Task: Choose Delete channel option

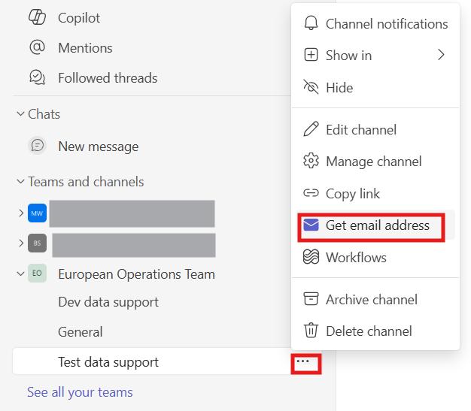Action: (375, 331)
